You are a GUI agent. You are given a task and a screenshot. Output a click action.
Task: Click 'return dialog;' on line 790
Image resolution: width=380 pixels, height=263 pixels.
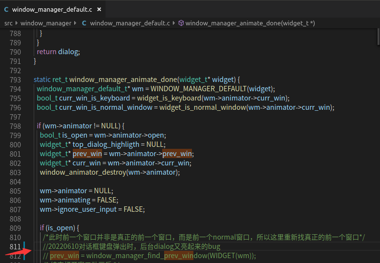pos(58,52)
